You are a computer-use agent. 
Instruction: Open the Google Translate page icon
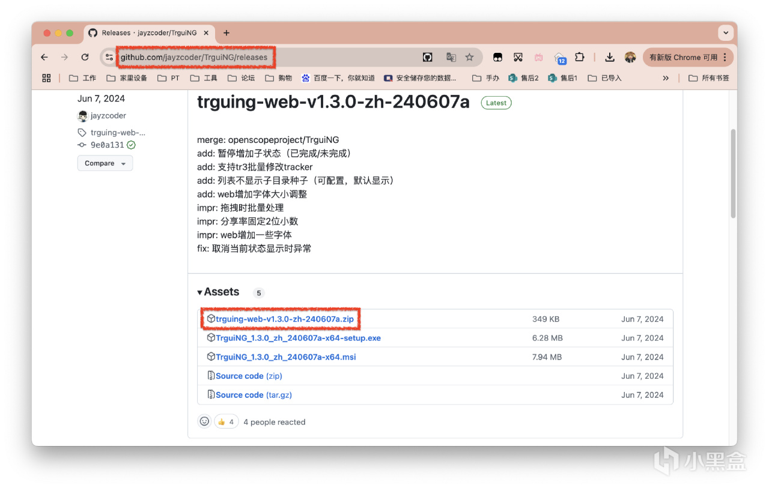(x=451, y=57)
